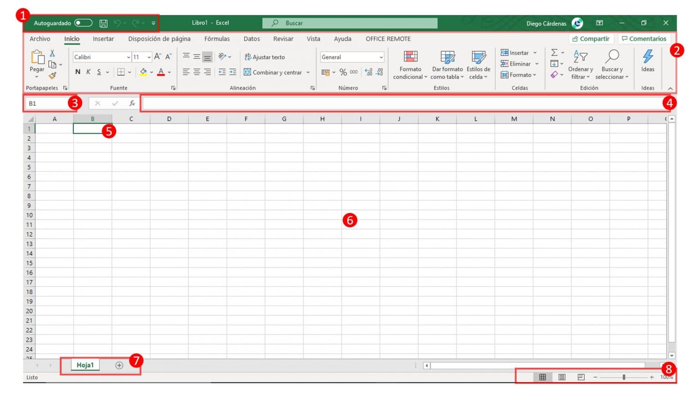This screenshot has height=394, width=700.
Task: Apply underline to the selected cell
Action: point(98,72)
